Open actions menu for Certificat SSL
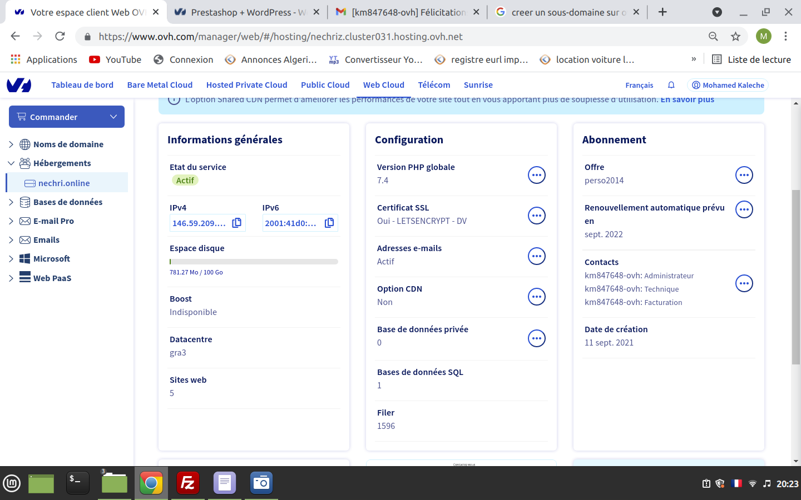This screenshot has height=500, width=801. pos(537,216)
